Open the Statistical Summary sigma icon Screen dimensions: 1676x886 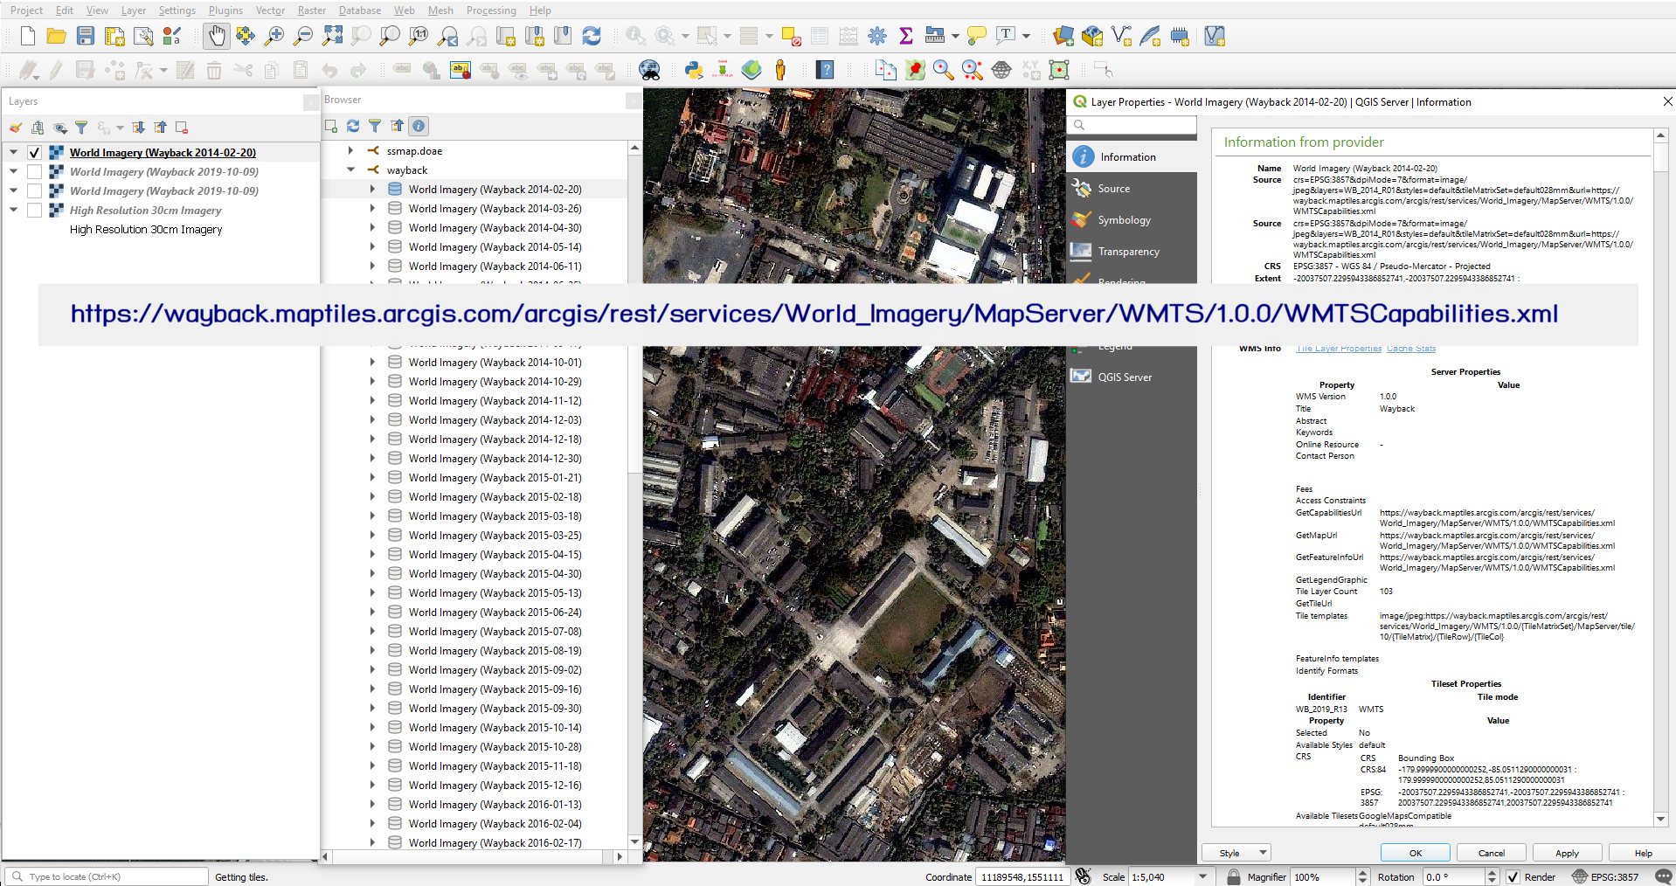(x=906, y=36)
